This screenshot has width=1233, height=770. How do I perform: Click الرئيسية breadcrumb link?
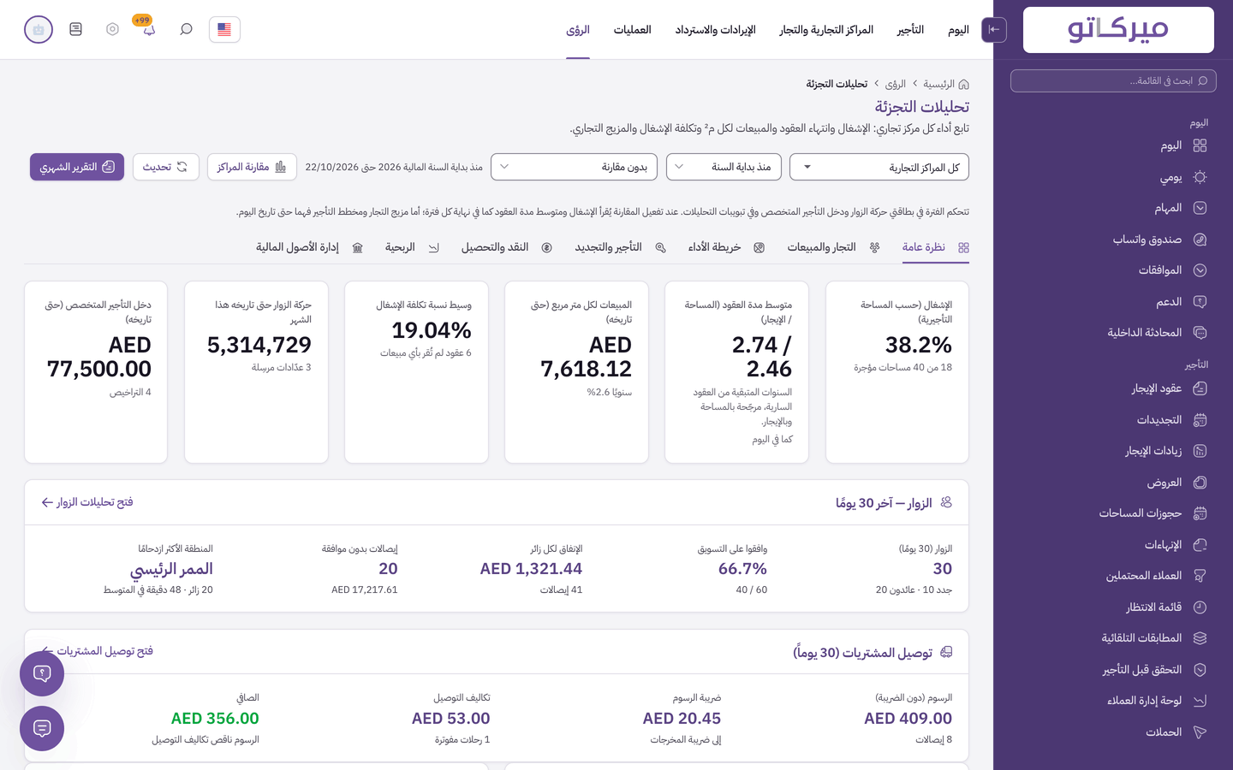pos(938,84)
